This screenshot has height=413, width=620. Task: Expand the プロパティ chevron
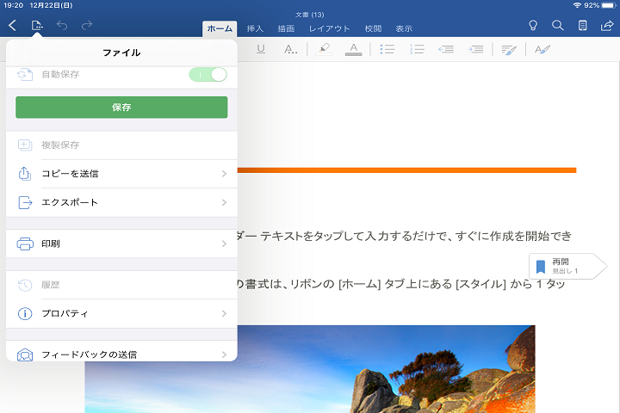tap(224, 313)
